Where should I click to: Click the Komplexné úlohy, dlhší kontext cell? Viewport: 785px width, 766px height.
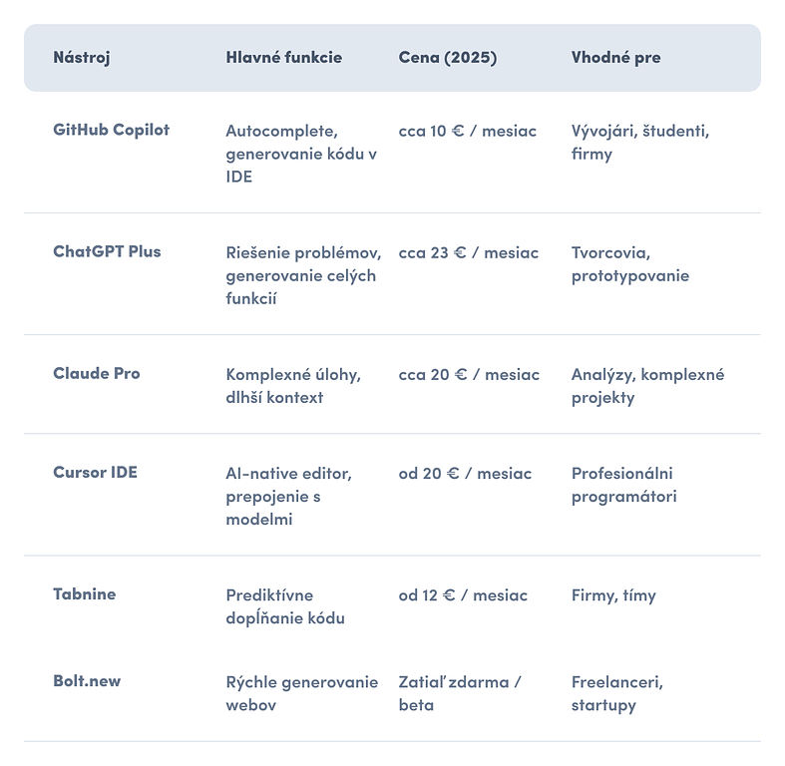click(293, 386)
